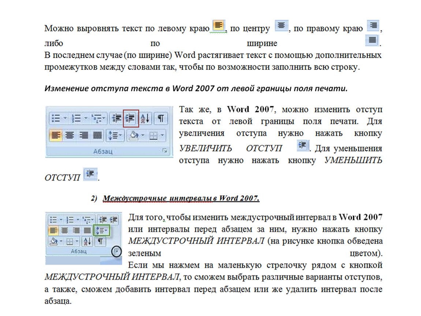
Task: Click heading 'Изменение отступа текста в Word 2007'
Action: coord(130,88)
